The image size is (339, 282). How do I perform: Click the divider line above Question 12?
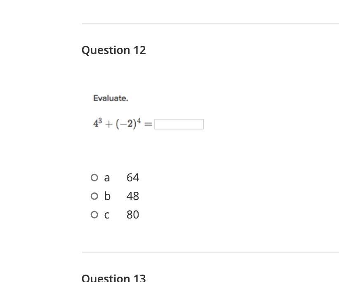(210, 23)
